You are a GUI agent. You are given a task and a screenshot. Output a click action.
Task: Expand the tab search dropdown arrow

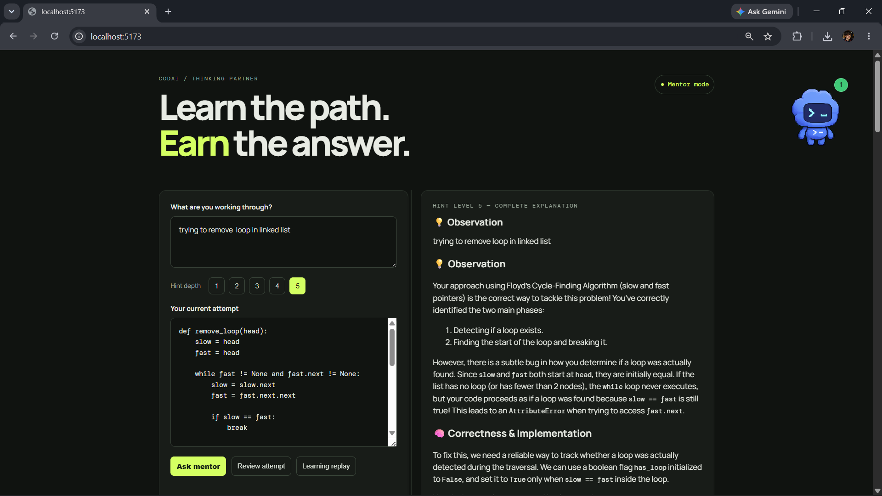[11, 11]
